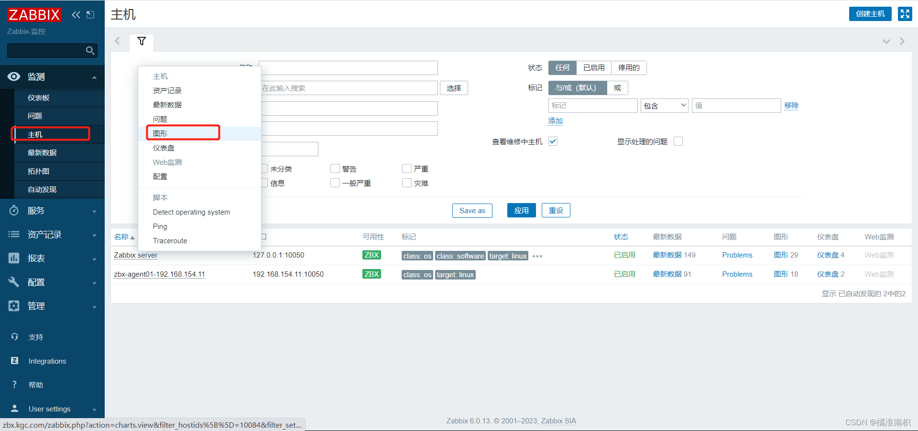The height and width of the screenshot is (431, 918).
Task: Go to previous filter tab arrow
Action: (x=117, y=41)
